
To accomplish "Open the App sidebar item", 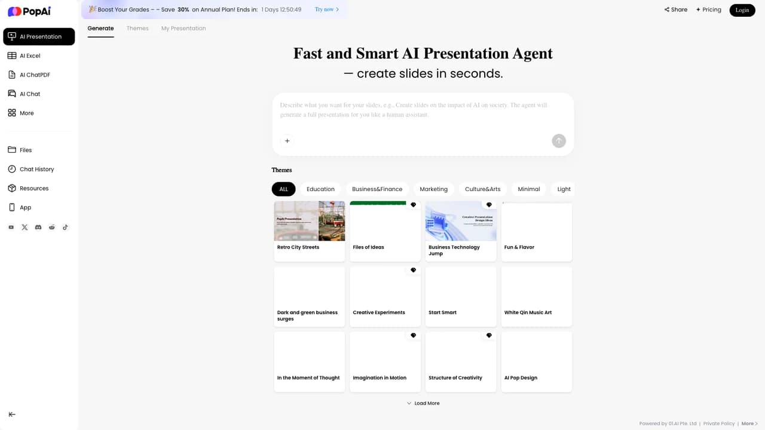I will pyautogui.click(x=39, y=207).
